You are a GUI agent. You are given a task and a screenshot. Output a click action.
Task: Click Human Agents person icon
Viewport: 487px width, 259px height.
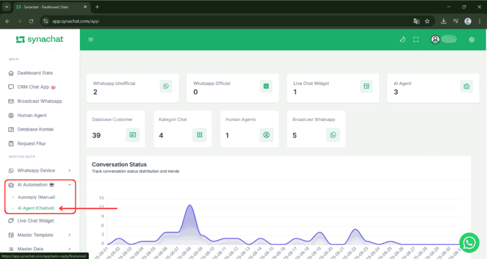coord(266,135)
